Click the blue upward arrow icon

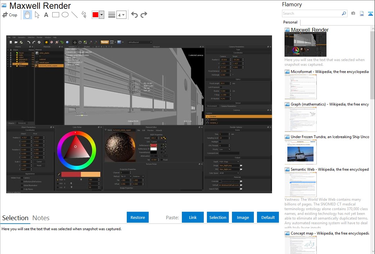[370, 13]
